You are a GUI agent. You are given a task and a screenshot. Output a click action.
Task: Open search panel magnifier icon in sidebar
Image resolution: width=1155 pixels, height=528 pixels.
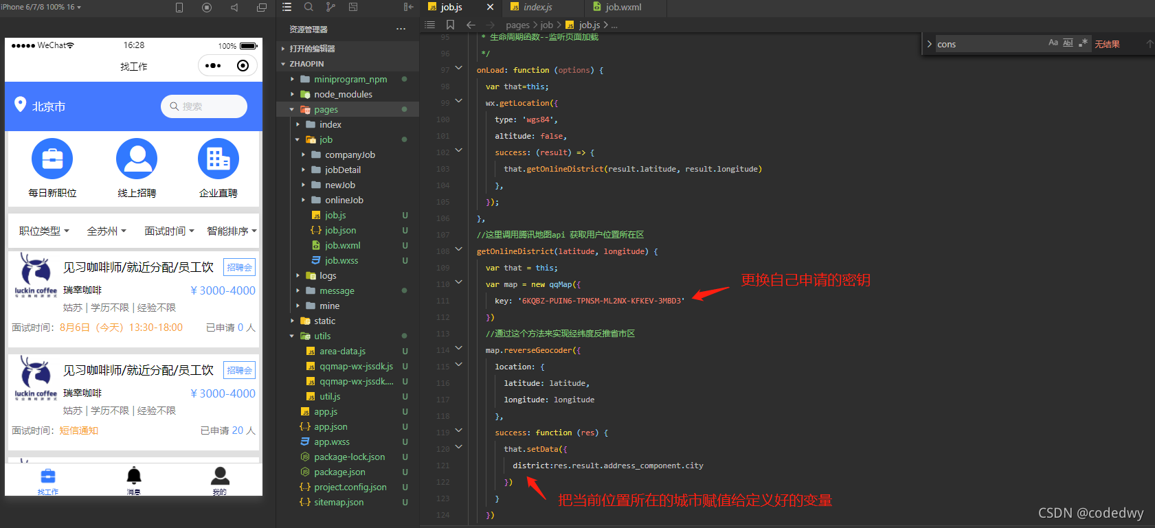tap(309, 7)
